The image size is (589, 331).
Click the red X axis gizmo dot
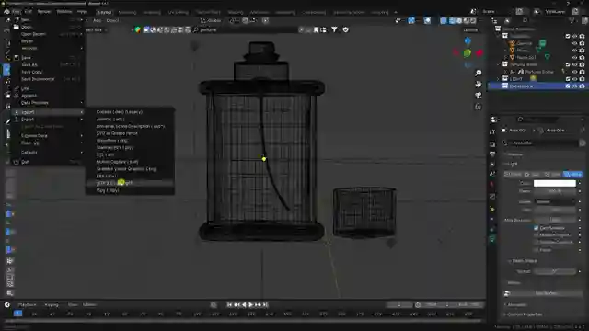[479, 53]
